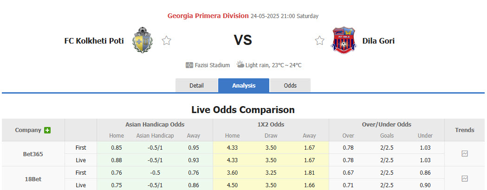Open the Dila Gori team name
Viewport: 487px width, 190px height.
(x=378, y=41)
